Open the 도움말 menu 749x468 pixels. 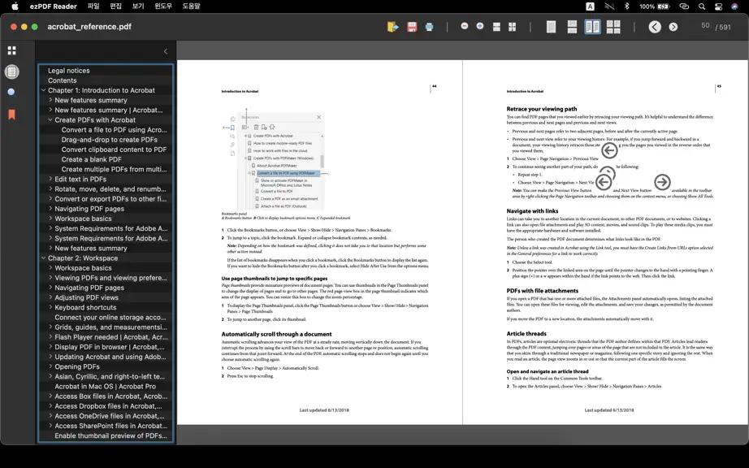(x=191, y=6)
